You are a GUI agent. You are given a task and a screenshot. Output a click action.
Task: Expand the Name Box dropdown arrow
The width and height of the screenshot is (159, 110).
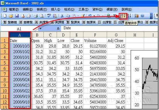coord(40,29)
